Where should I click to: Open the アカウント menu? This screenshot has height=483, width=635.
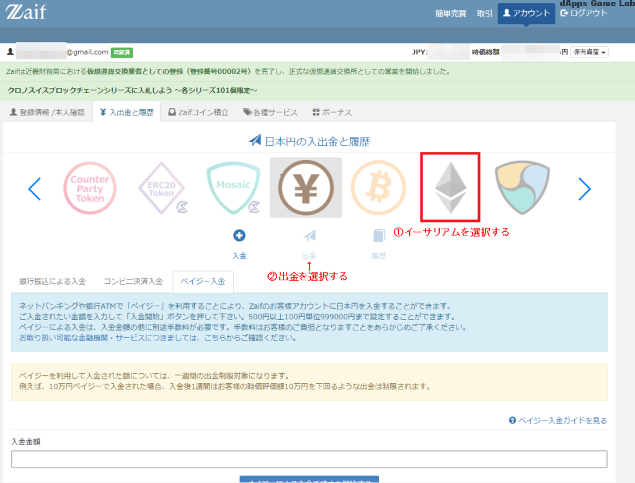point(526,13)
